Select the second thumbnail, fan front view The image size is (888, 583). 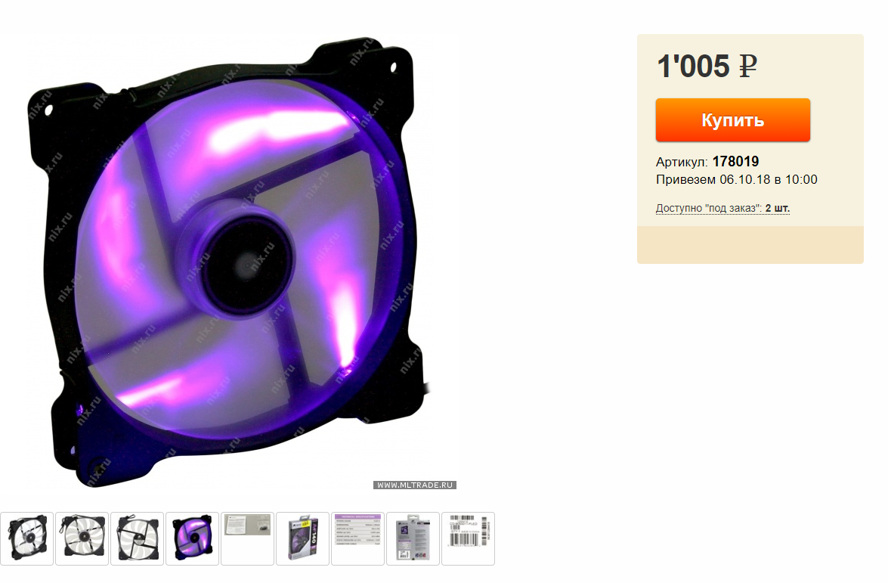coord(82,538)
